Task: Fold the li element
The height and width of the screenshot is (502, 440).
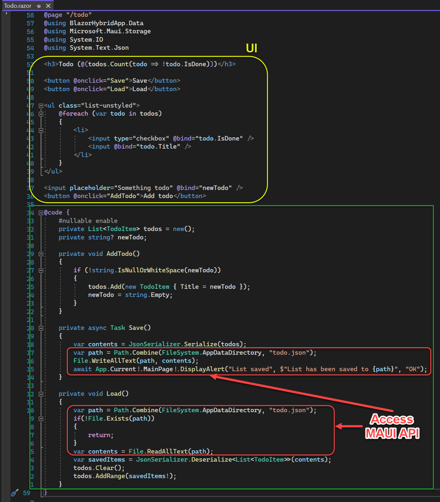Action: [41, 131]
